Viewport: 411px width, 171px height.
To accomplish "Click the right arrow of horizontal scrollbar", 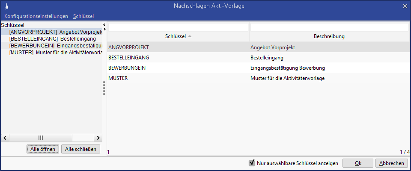I will coord(98,138).
